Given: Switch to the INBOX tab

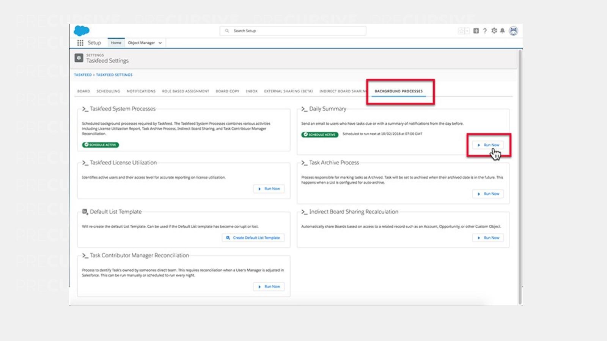Looking at the screenshot, I should (252, 91).
